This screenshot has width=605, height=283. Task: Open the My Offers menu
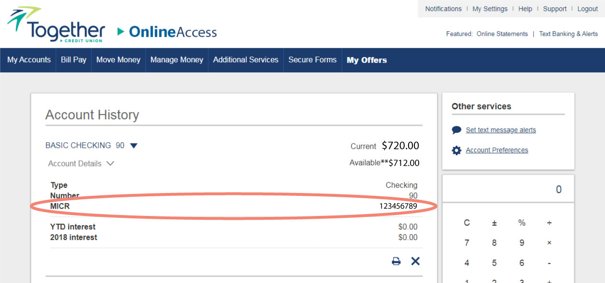[x=366, y=60]
